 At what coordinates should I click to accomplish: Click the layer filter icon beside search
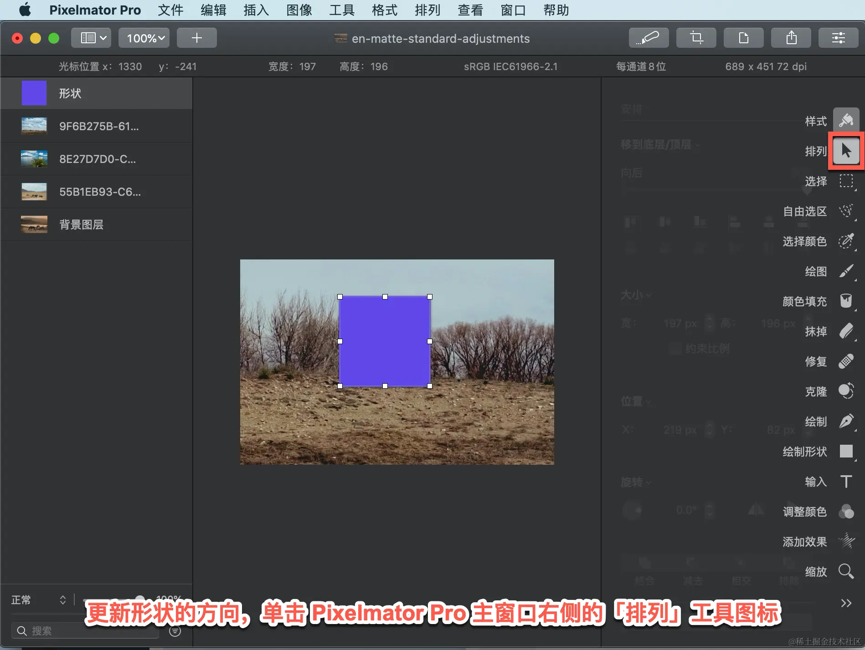coord(175,631)
